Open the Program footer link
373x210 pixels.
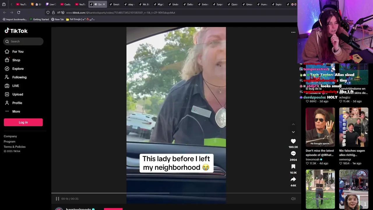(x=9, y=141)
